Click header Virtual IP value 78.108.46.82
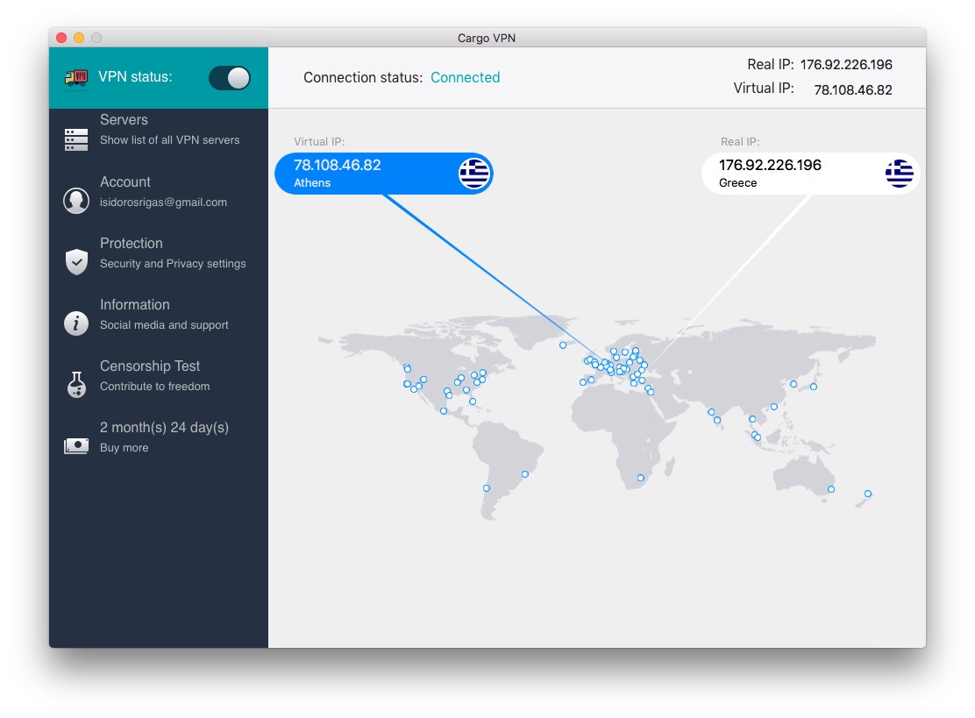This screenshot has width=975, height=718. (x=853, y=89)
